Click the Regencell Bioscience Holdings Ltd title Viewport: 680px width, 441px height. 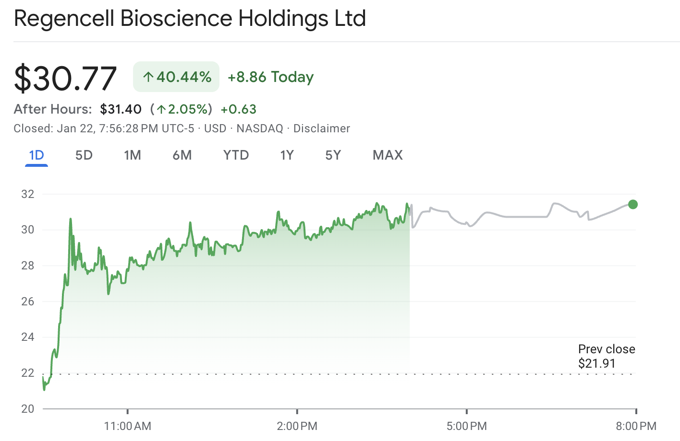tap(190, 19)
